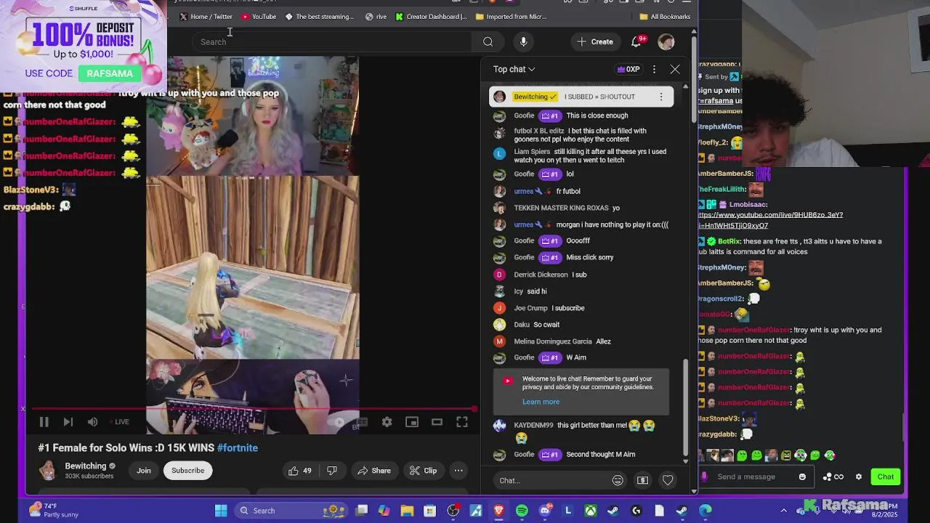The width and height of the screenshot is (930, 523).
Task: Open File Explorer from the taskbar
Action: point(407,511)
